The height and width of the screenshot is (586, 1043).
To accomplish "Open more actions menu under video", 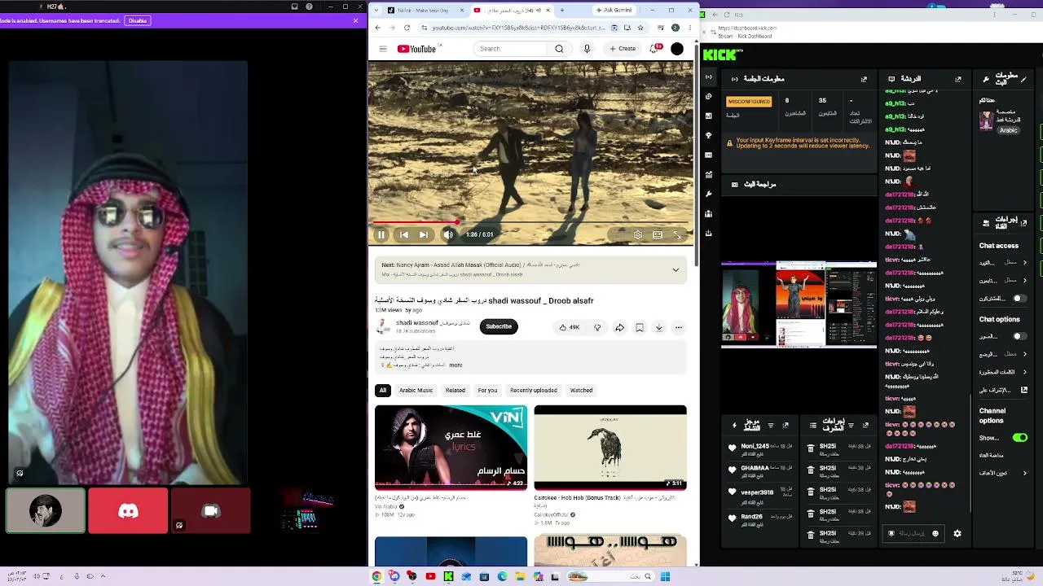I will coord(679,327).
